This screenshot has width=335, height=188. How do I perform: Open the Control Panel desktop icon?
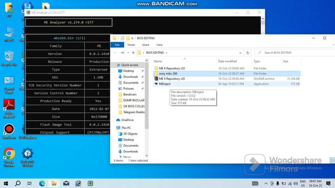click(x=9, y=85)
